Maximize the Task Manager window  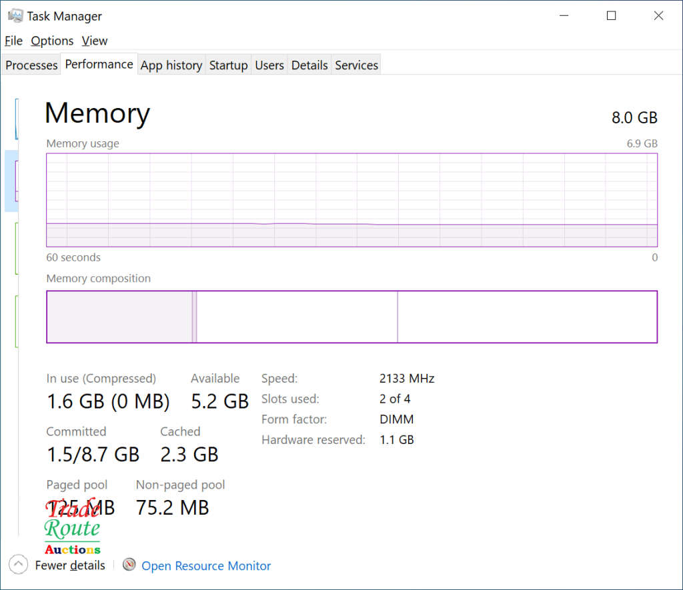click(611, 16)
